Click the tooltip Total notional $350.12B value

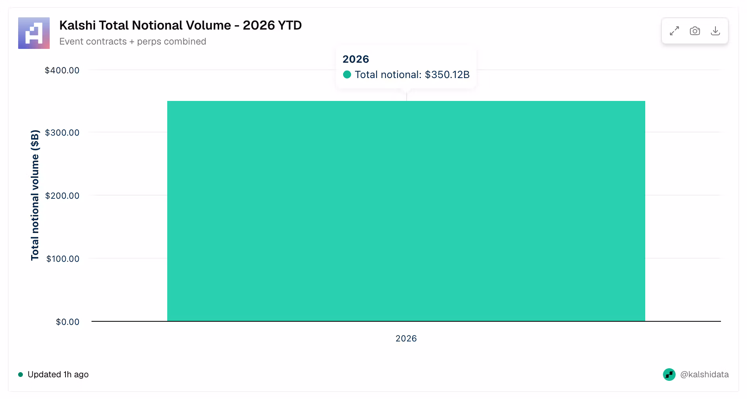(x=412, y=75)
